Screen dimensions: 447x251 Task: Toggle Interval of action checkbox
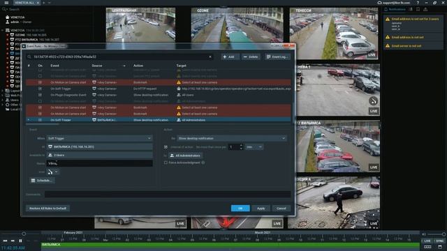pos(166,147)
